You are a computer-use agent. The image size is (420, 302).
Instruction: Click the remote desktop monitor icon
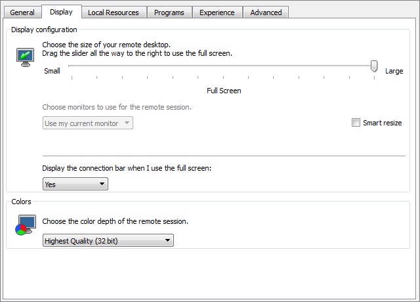(24, 56)
